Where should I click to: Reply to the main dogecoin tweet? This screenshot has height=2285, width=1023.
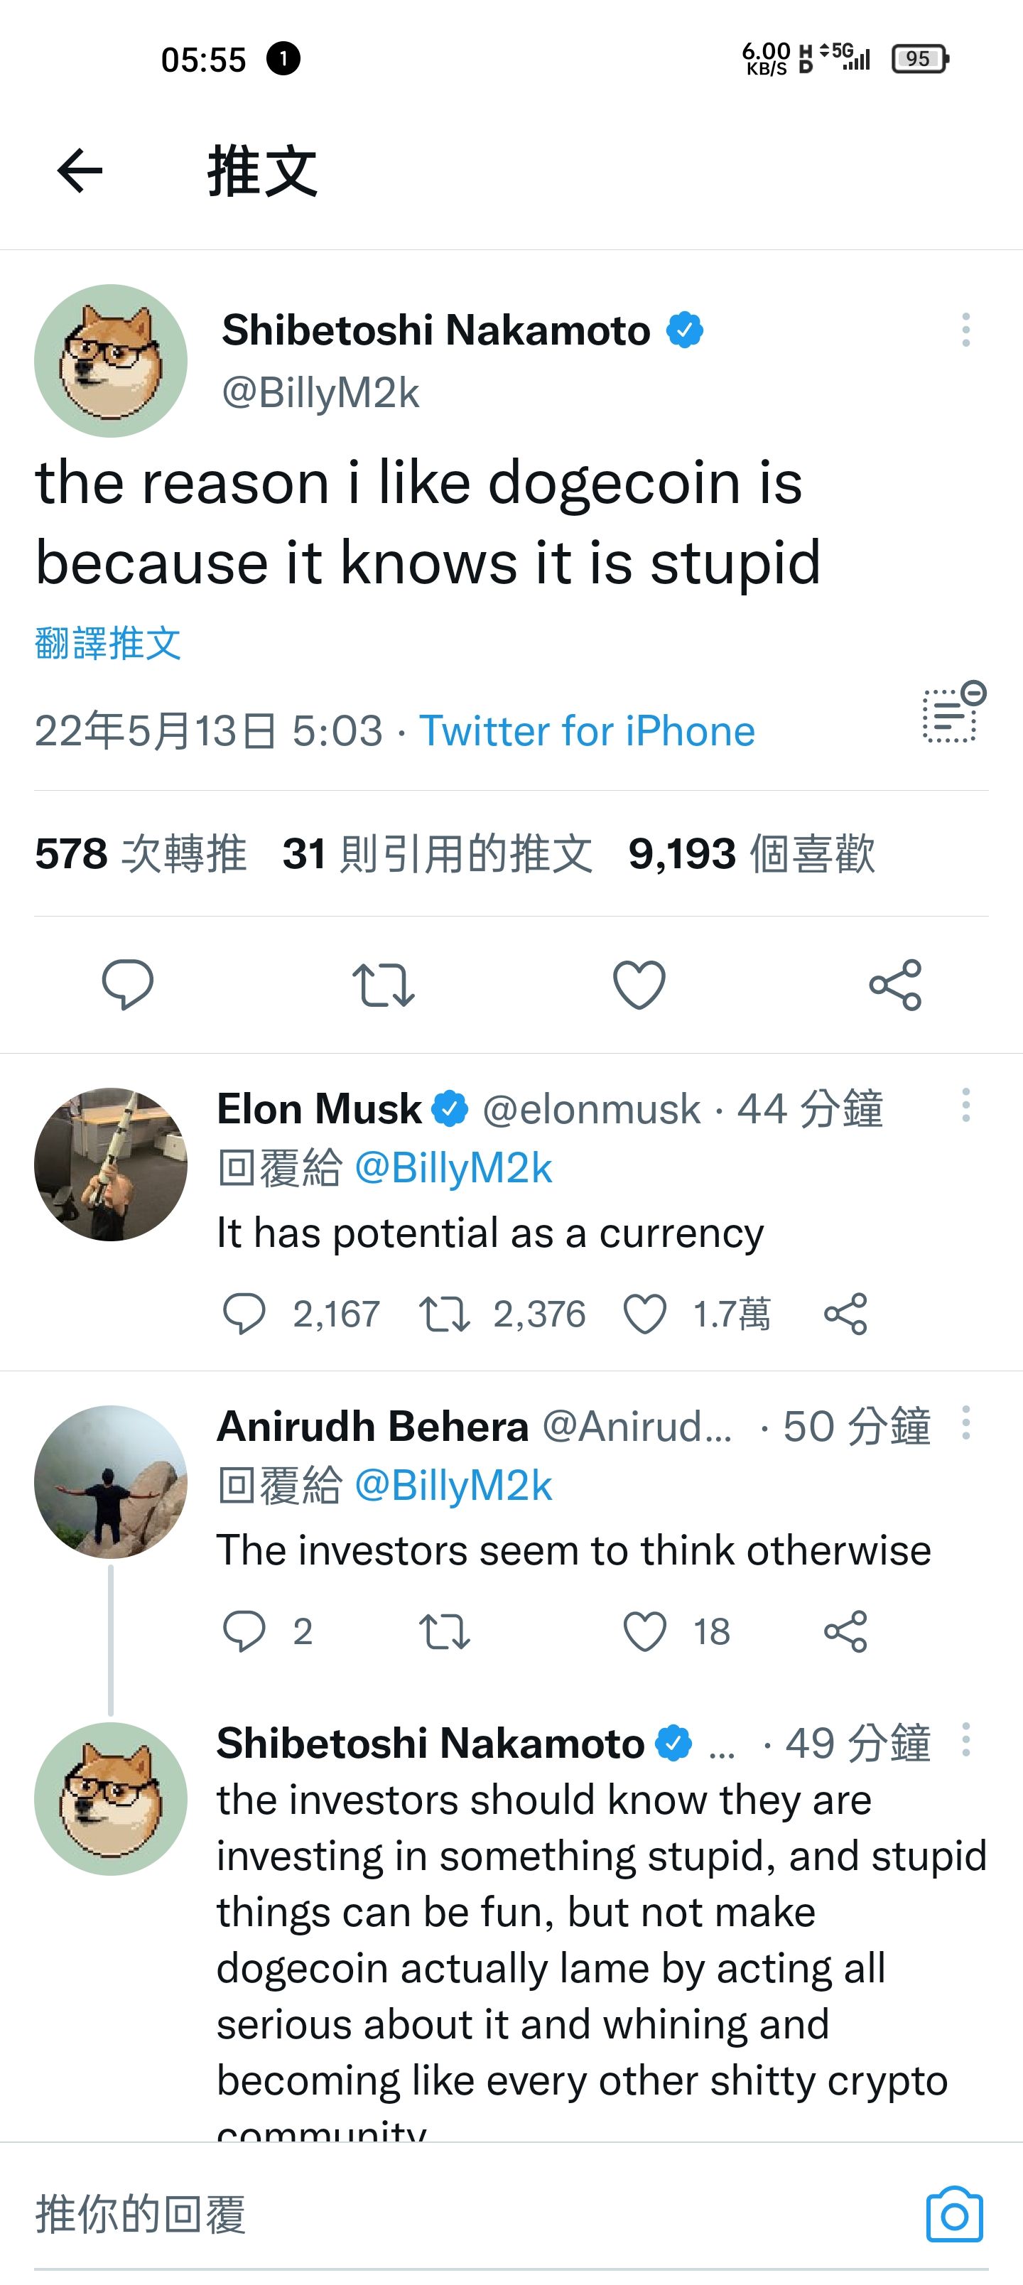(128, 984)
